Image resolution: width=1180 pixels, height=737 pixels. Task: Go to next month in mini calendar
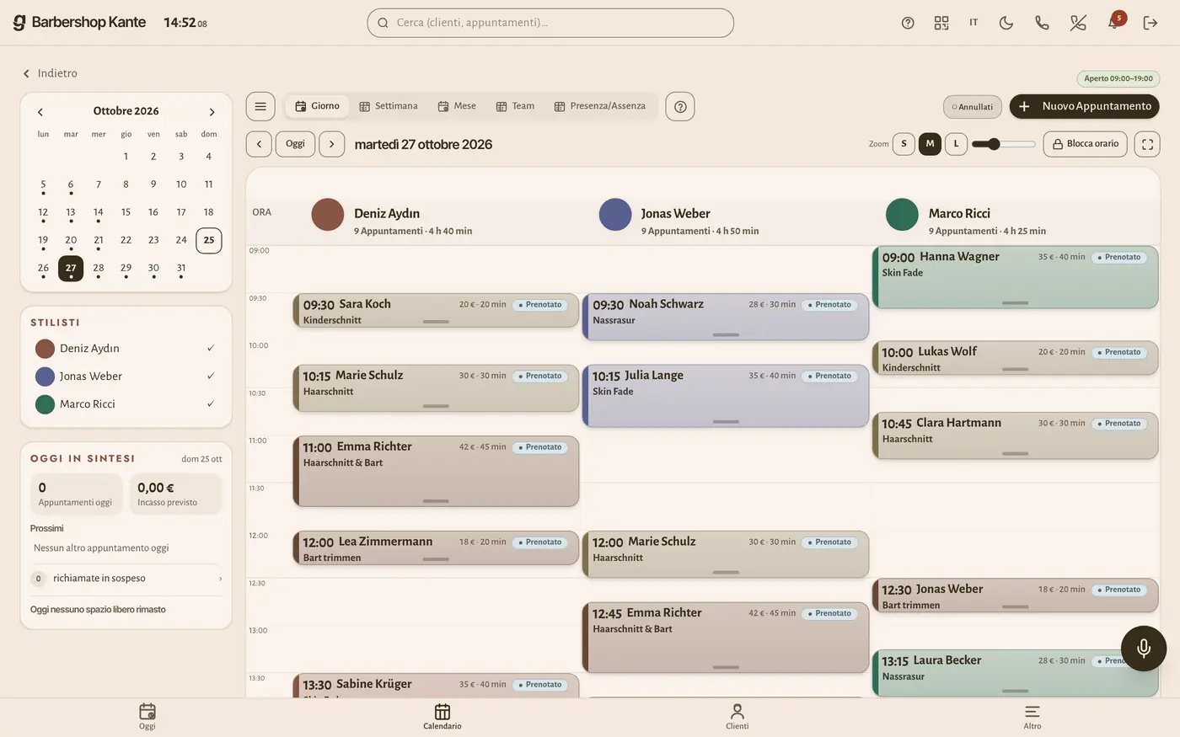point(212,111)
